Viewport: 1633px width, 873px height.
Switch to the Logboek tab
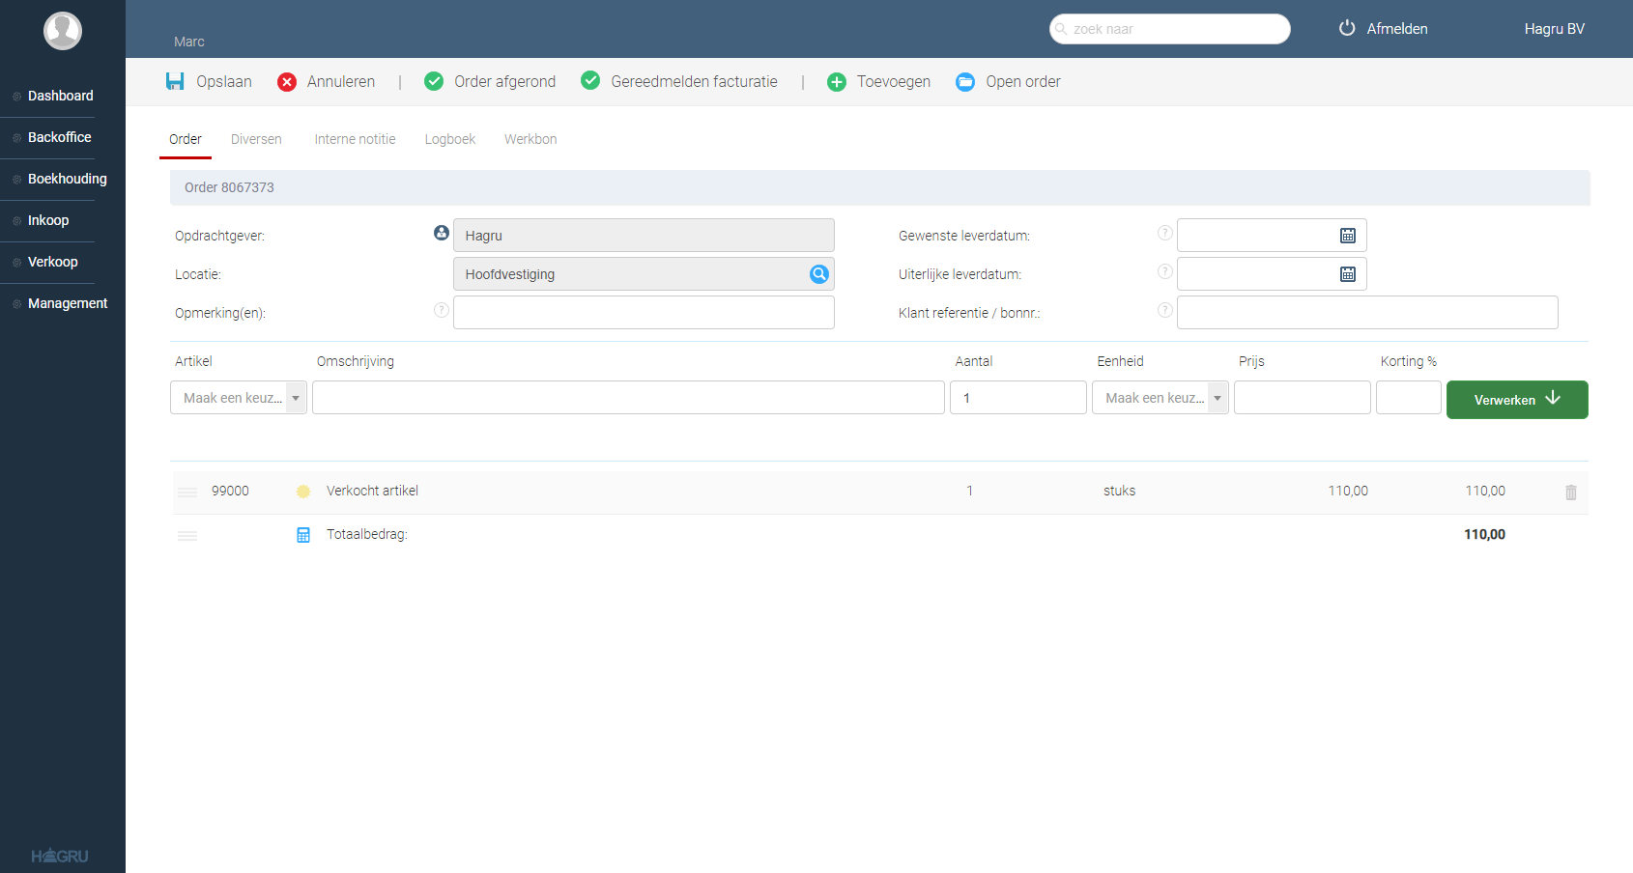click(x=449, y=139)
